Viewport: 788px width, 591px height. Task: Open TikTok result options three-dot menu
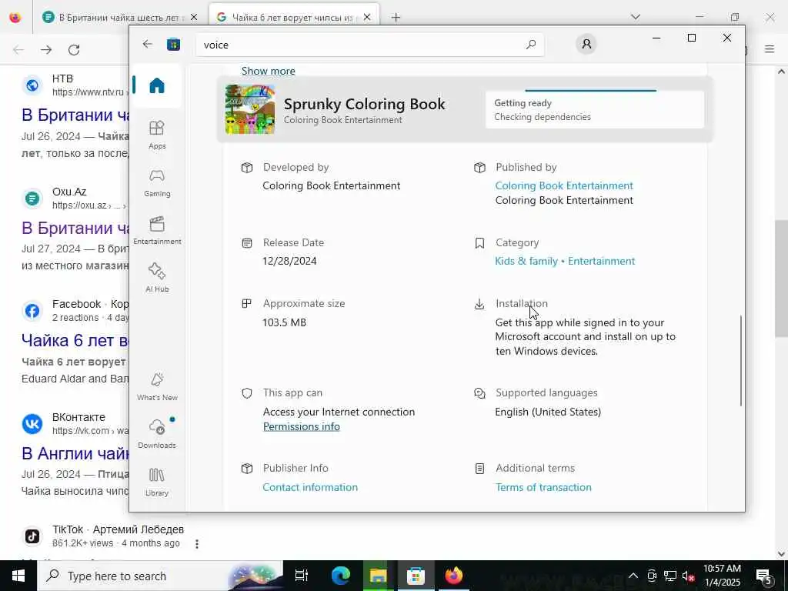point(197,544)
